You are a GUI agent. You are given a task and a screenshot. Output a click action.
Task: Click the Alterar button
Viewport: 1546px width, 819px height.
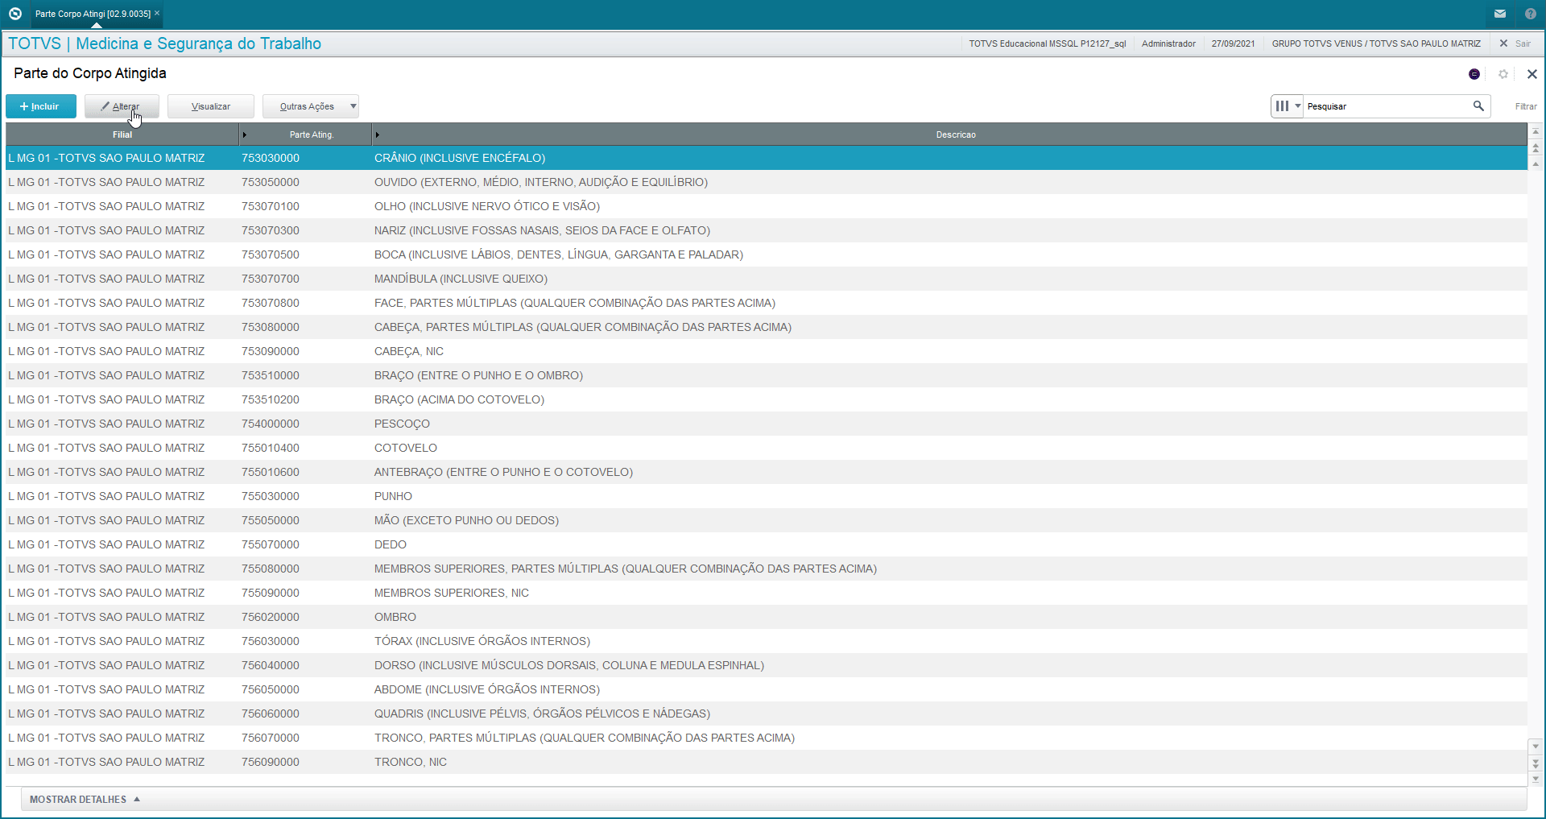click(x=122, y=106)
